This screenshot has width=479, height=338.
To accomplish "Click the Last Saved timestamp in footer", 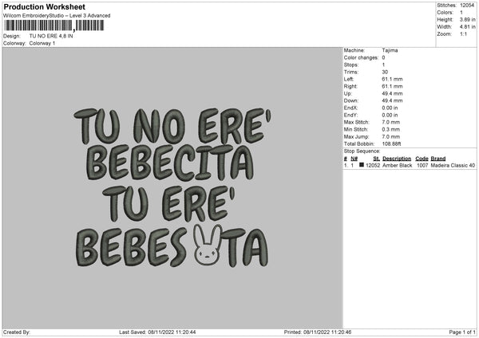I will coord(157,332).
